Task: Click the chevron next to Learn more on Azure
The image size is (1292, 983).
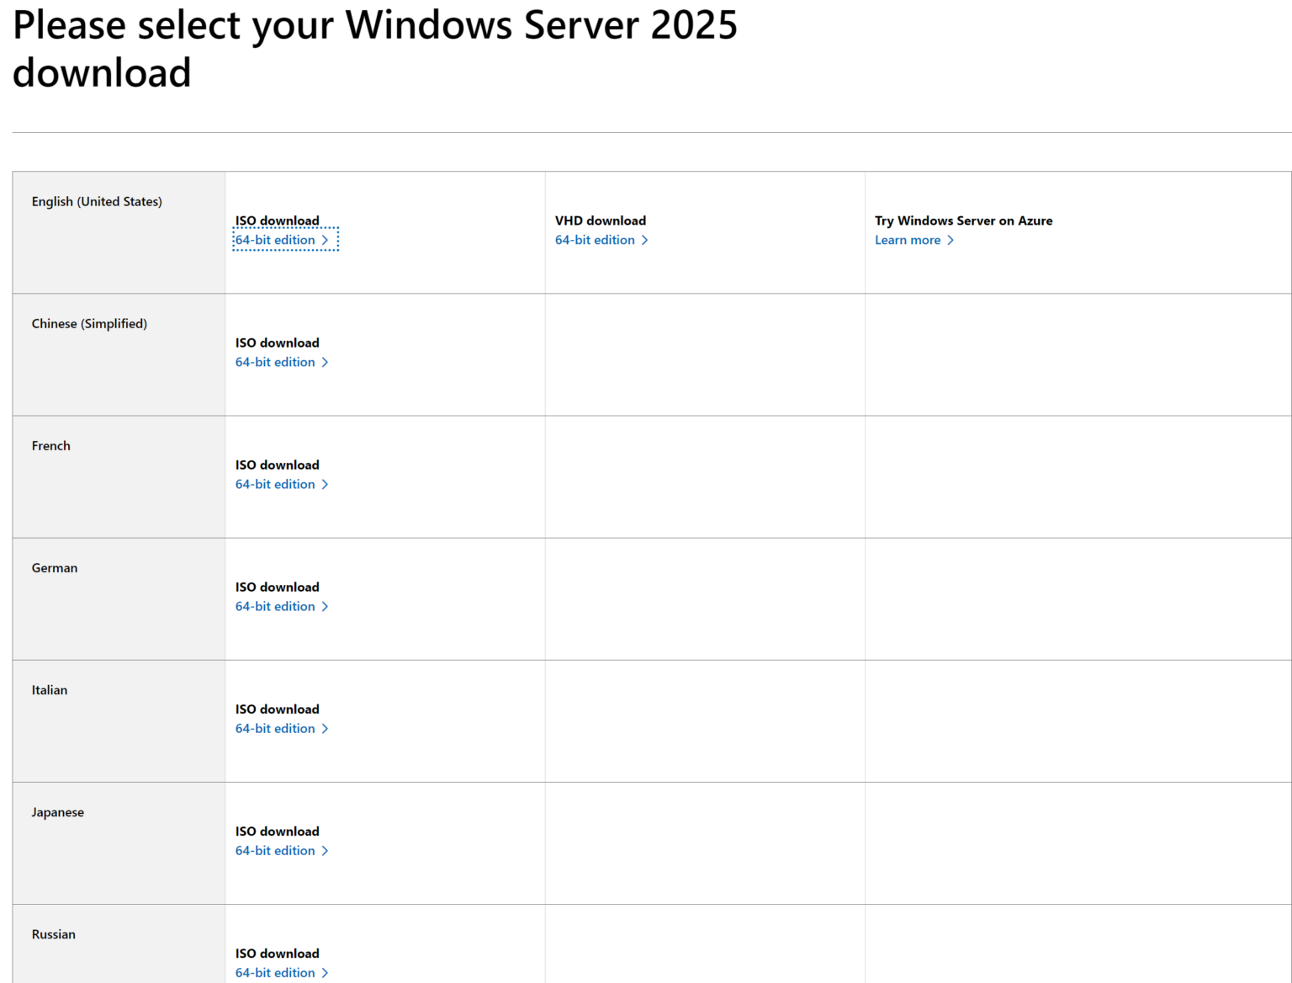Action: tap(950, 240)
